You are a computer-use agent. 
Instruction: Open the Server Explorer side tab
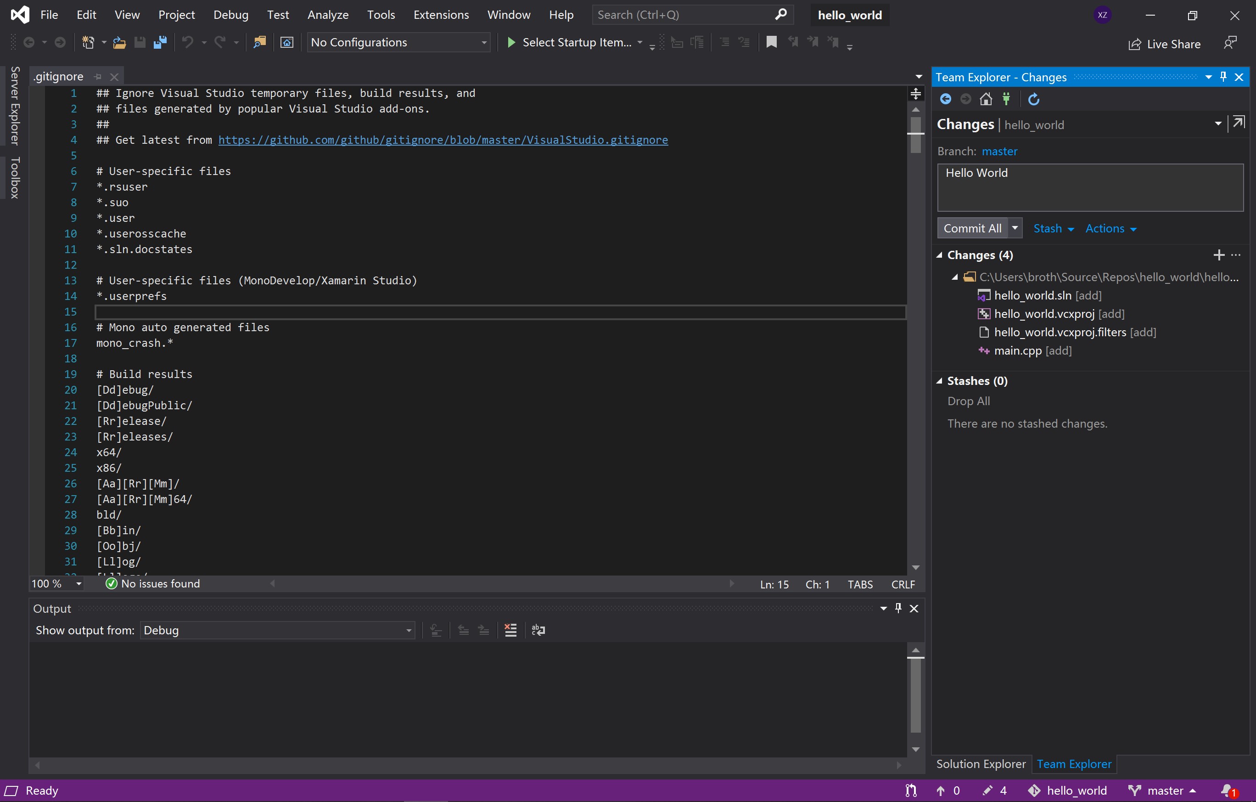point(15,105)
